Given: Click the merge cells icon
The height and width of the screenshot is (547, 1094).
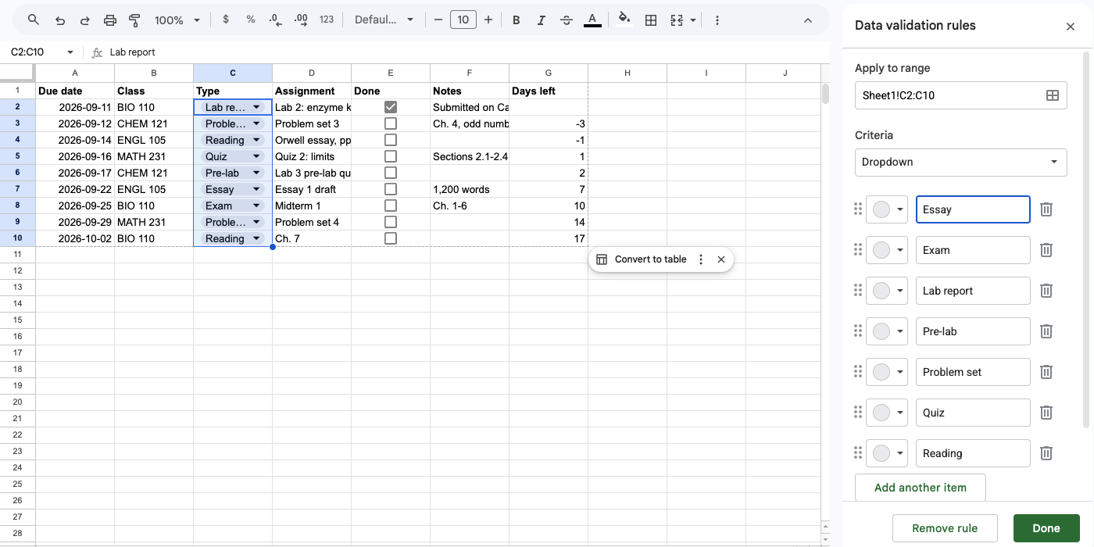Looking at the screenshot, I should tap(677, 20).
